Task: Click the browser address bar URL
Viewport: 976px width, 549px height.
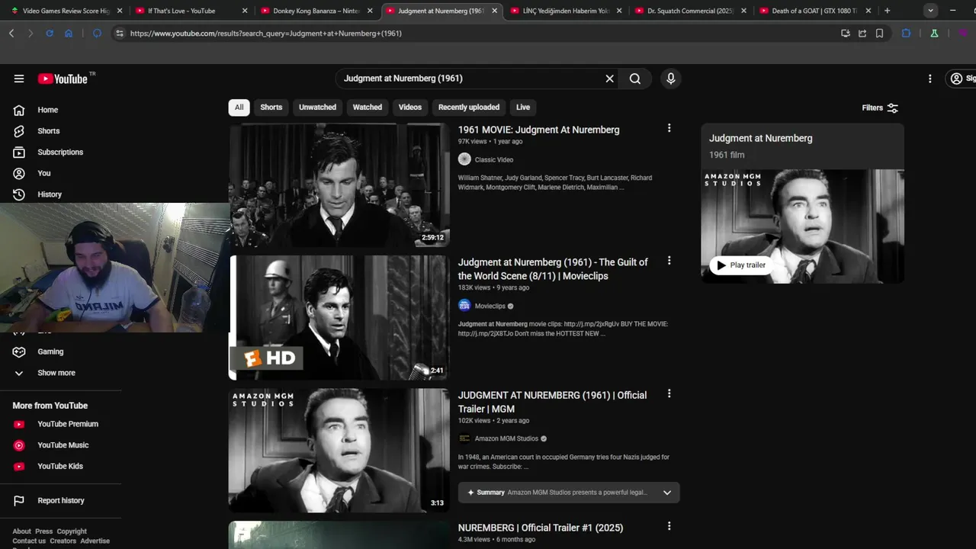Action: coord(266,34)
